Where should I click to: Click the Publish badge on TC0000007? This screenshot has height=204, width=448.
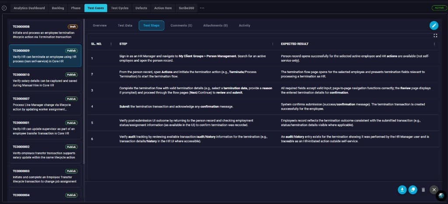(x=71, y=99)
